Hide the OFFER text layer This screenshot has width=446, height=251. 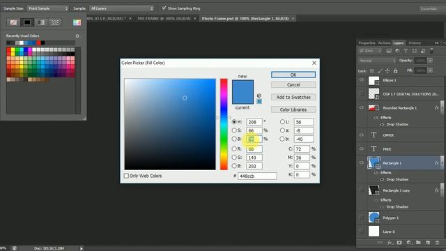pos(361,135)
